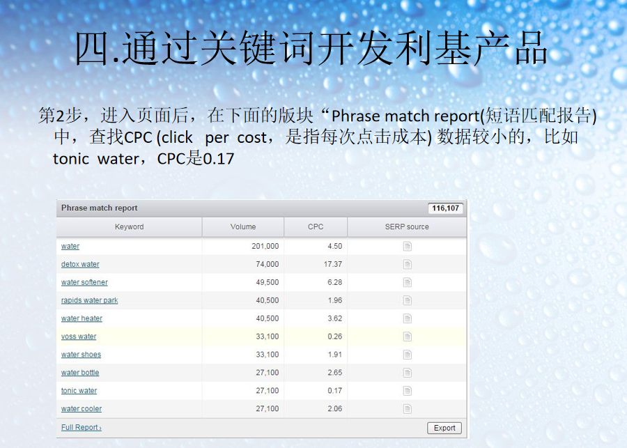Open the water bottle keyword link

[x=80, y=373]
